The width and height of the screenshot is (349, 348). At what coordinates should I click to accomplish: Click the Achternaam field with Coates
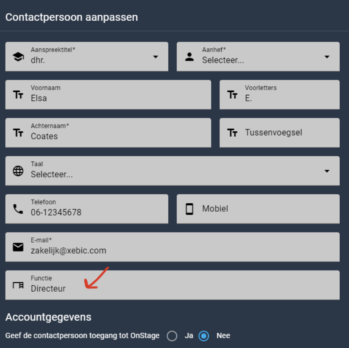[108, 133]
